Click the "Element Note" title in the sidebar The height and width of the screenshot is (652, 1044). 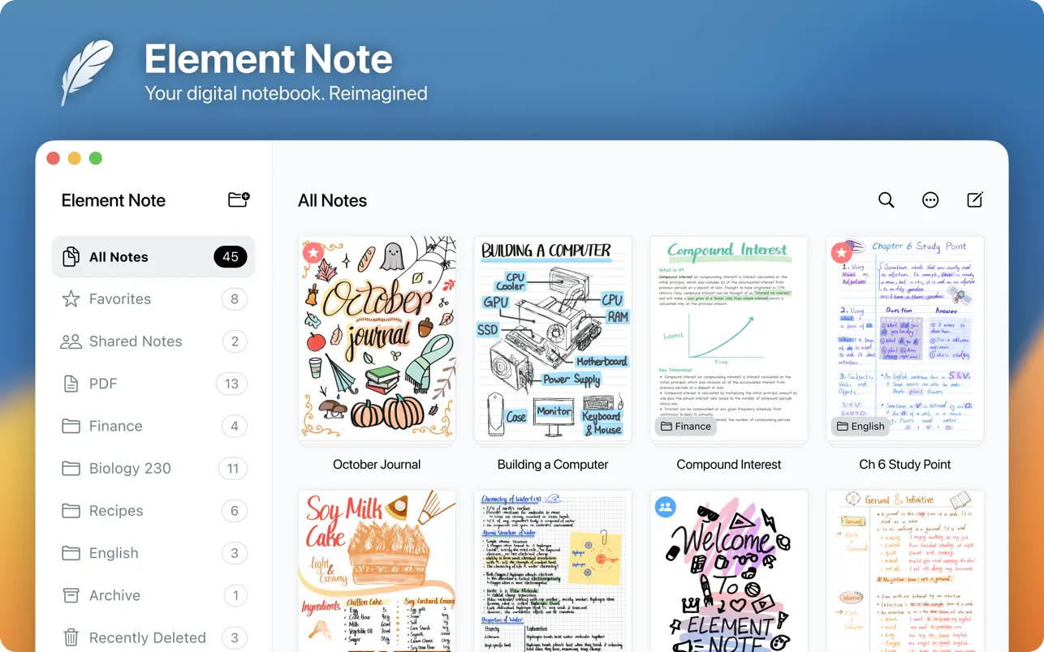coord(114,200)
